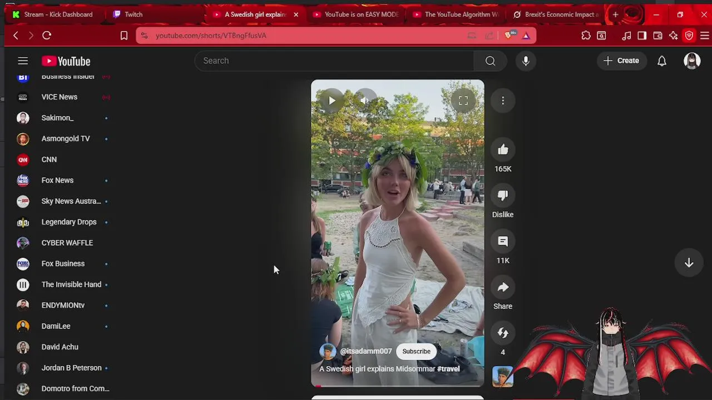Click the search magnifier button

tap(490, 61)
